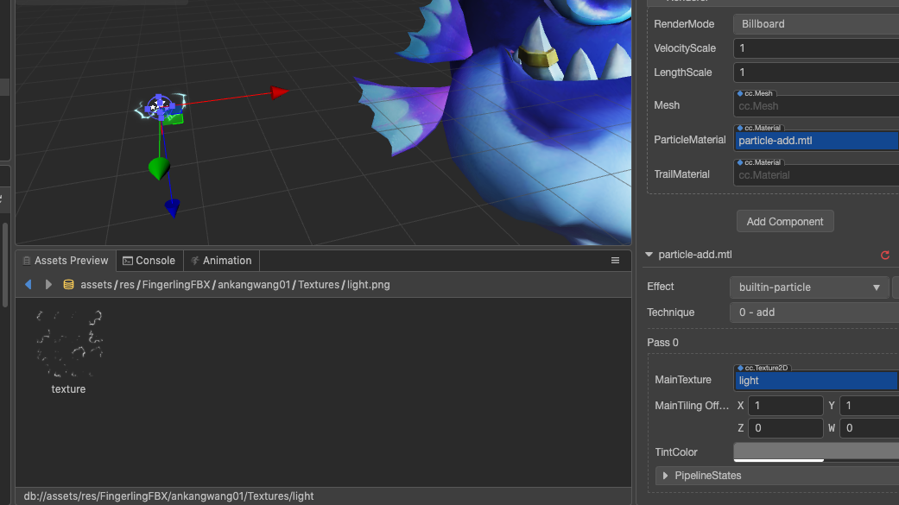
Task: Click the VelocityScale input field
Action: click(816, 48)
